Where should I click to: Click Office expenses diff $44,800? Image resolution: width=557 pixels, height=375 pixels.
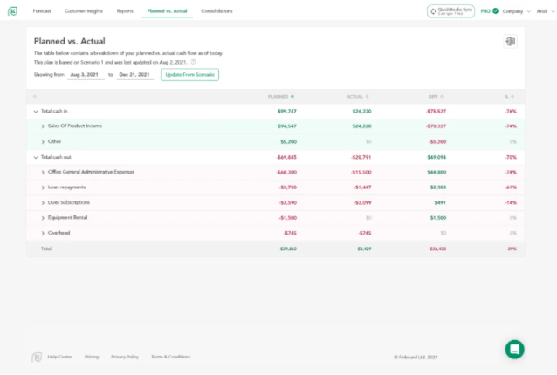[x=437, y=173]
